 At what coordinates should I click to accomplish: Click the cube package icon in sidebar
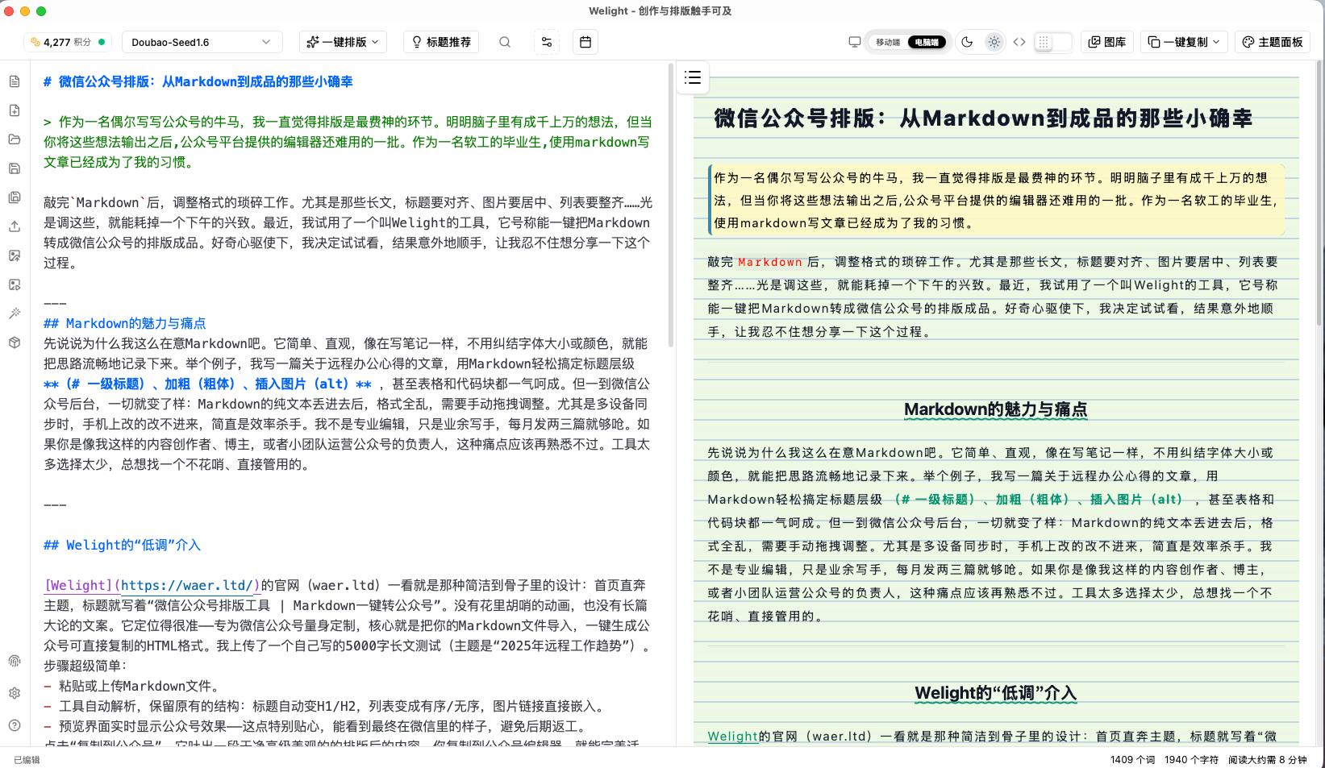point(15,342)
